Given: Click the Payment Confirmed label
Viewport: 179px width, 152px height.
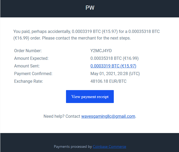Looking at the screenshot, I should (x=33, y=73).
